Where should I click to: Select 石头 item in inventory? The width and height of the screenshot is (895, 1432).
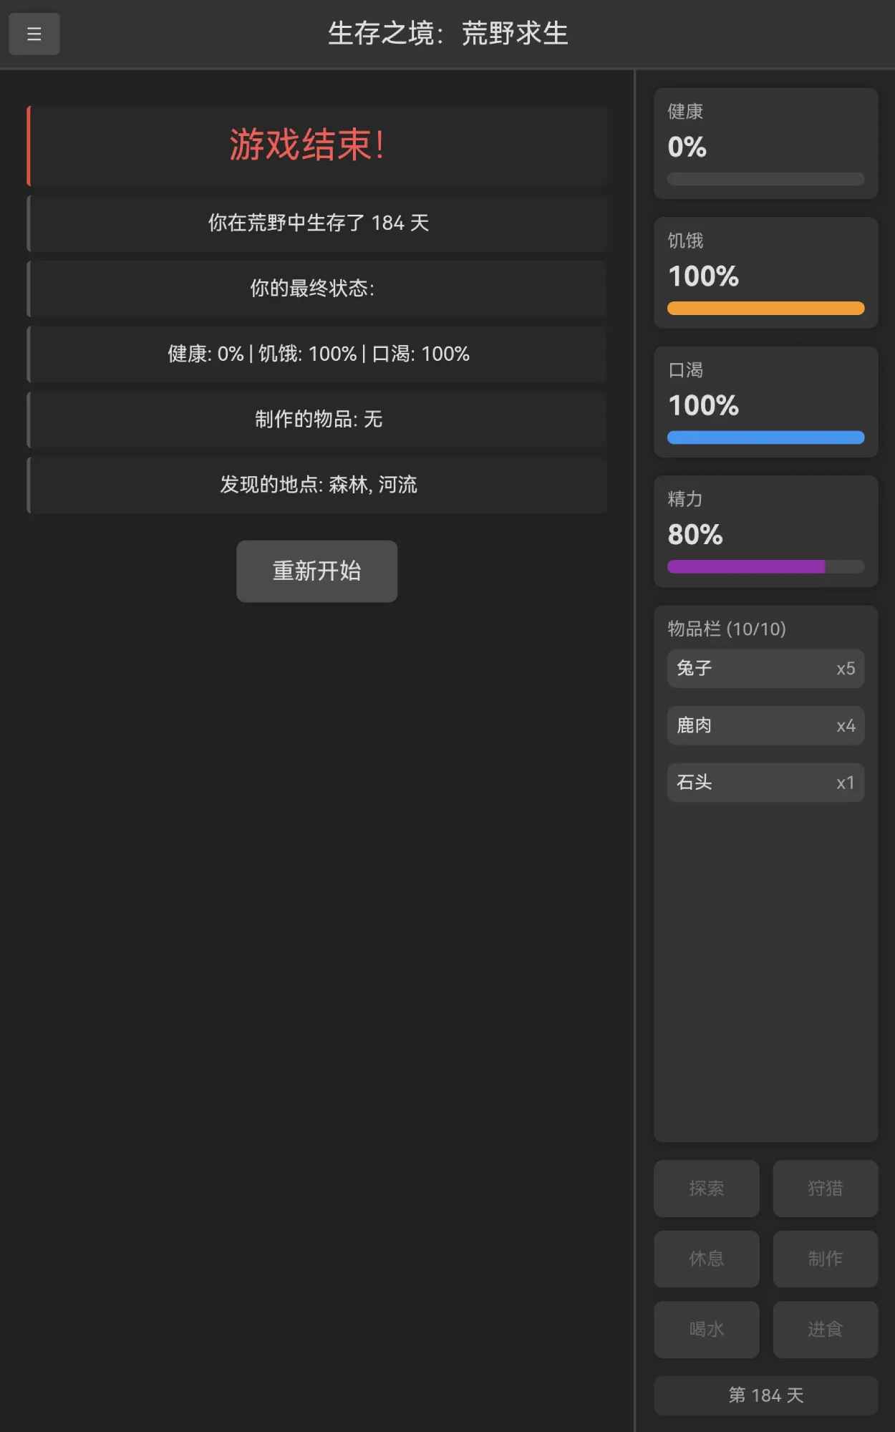[765, 782]
